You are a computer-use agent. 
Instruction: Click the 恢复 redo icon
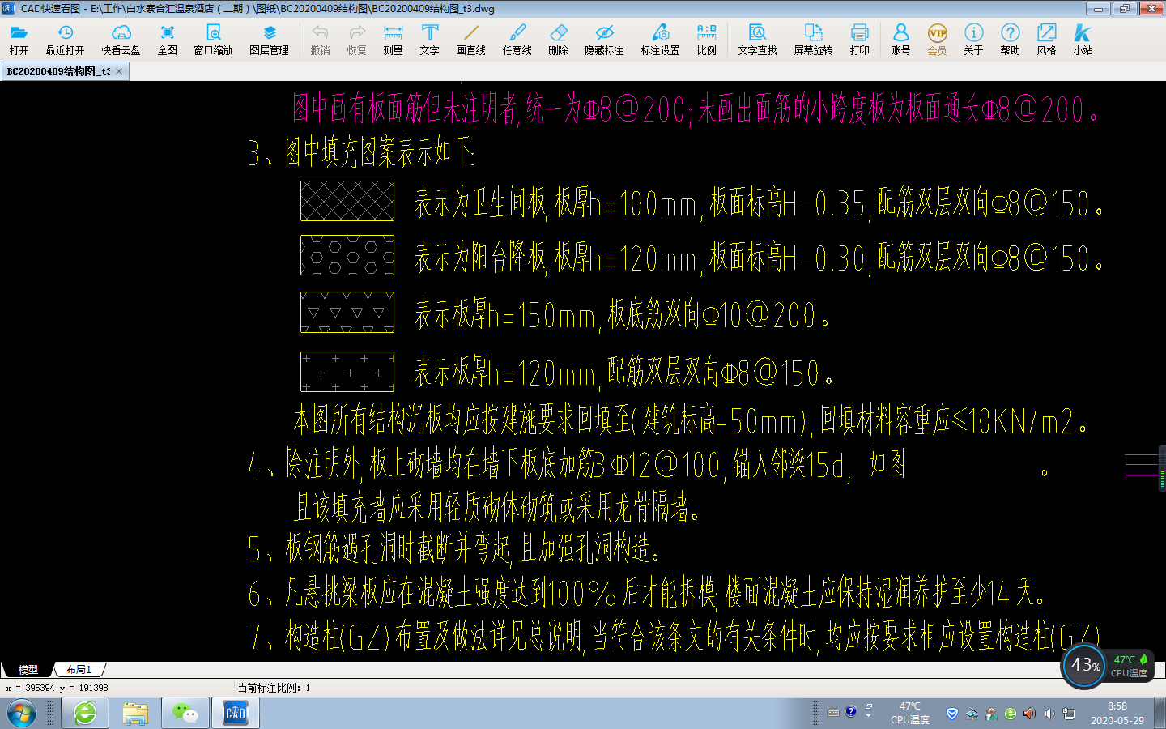point(357,39)
